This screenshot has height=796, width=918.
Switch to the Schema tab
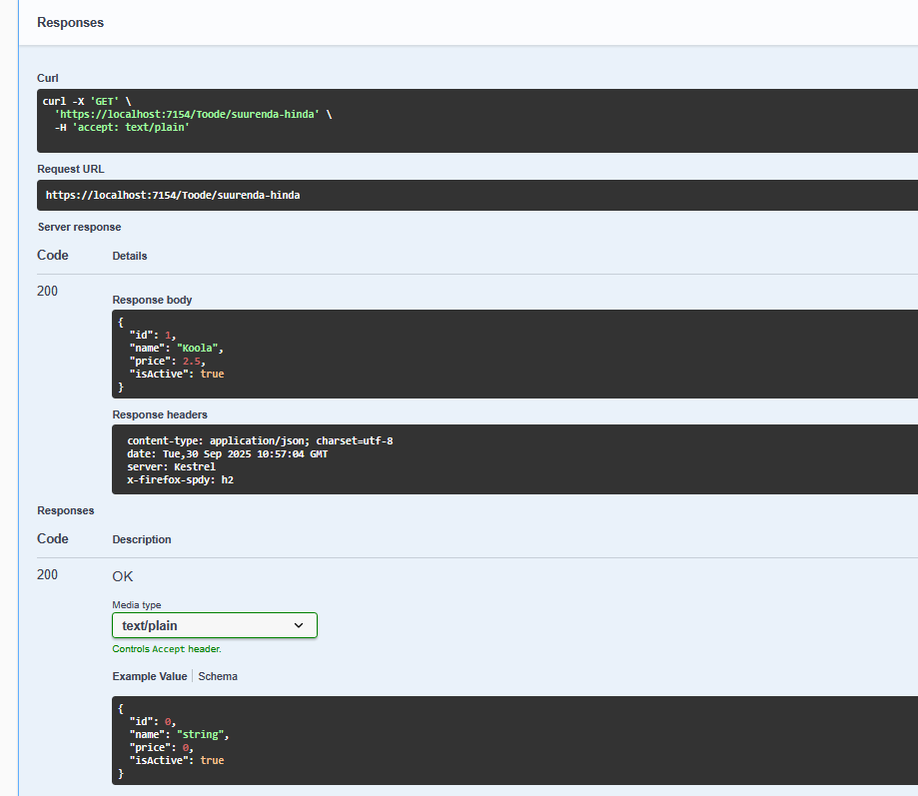pyautogui.click(x=218, y=676)
